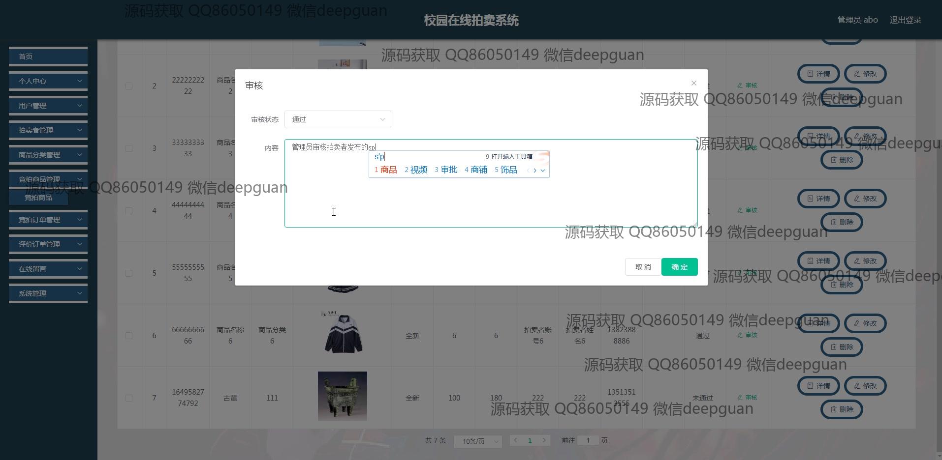
Task: Open the IME input toolbox option
Action: coord(509,157)
